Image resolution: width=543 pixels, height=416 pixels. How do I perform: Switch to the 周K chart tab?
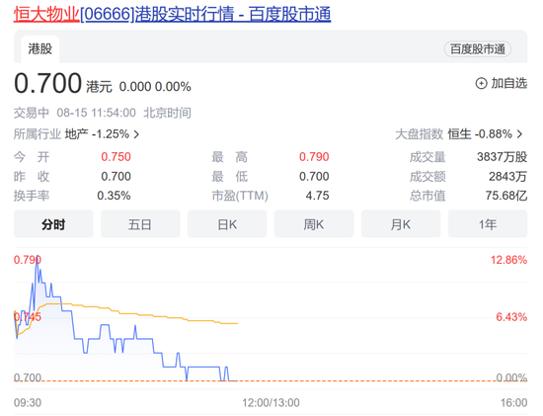click(314, 224)
